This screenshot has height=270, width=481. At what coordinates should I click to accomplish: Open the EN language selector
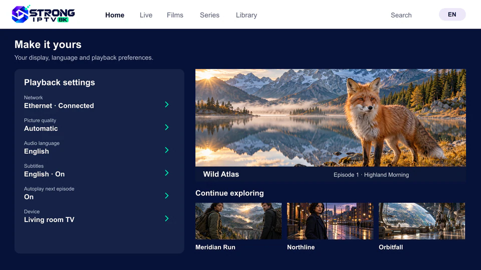click(x=452, y=14)
